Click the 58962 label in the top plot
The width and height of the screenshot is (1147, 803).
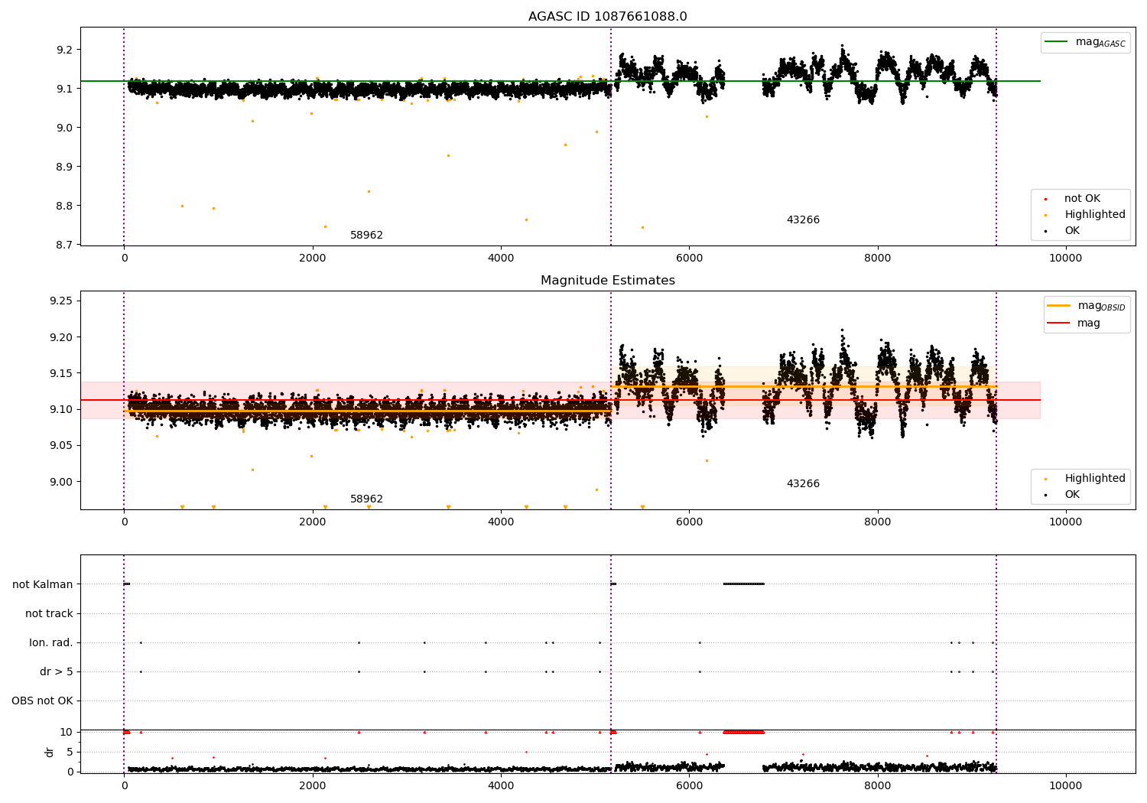tap(366, 236)
